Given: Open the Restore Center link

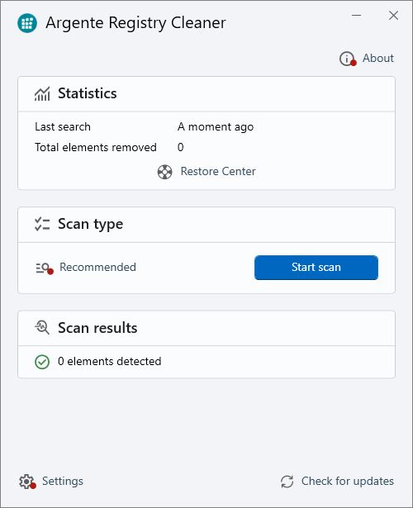Looking at the screenshot, I should point(218,171).
